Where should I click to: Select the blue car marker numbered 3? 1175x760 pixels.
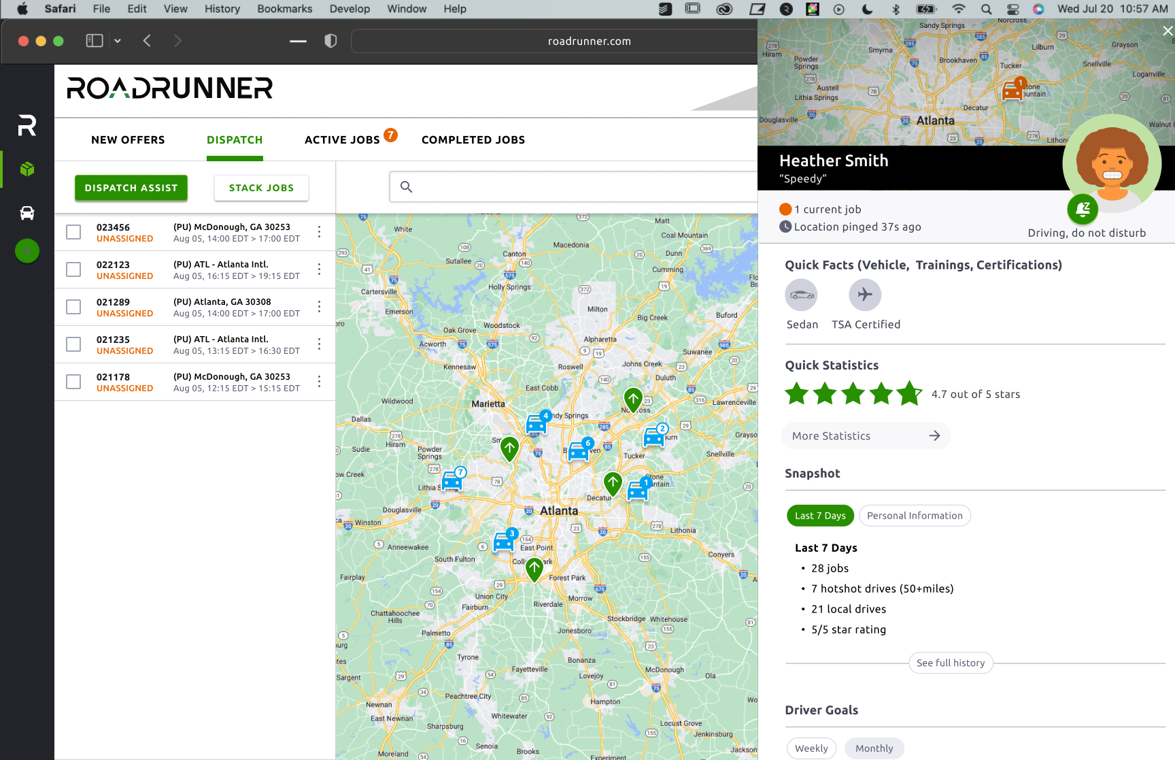point(505,540)
